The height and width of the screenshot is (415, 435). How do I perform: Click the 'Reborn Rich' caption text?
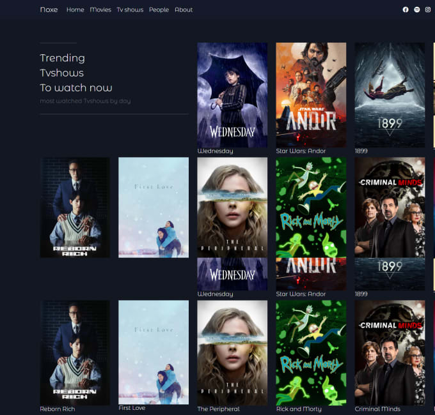tap(58, 409)
